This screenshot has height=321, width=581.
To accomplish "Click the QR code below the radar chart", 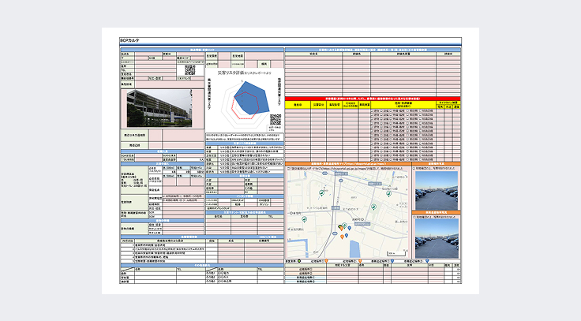I will 275,118.
